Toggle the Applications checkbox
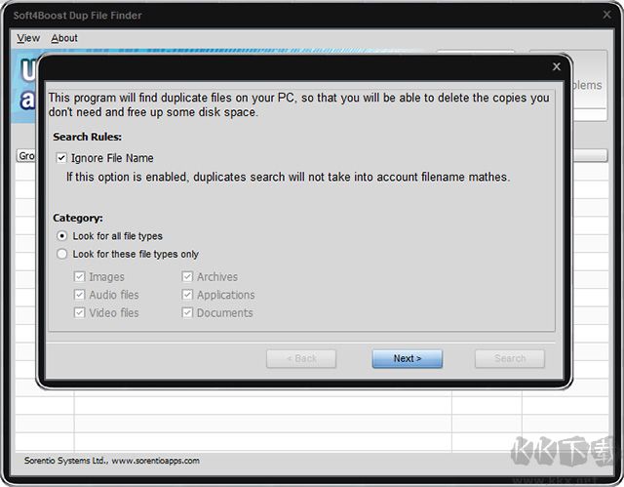Screen dimensions: 624x487 point(187,295)
